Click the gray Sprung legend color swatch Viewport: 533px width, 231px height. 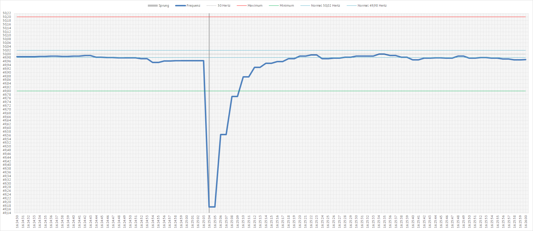pos(152,5)
